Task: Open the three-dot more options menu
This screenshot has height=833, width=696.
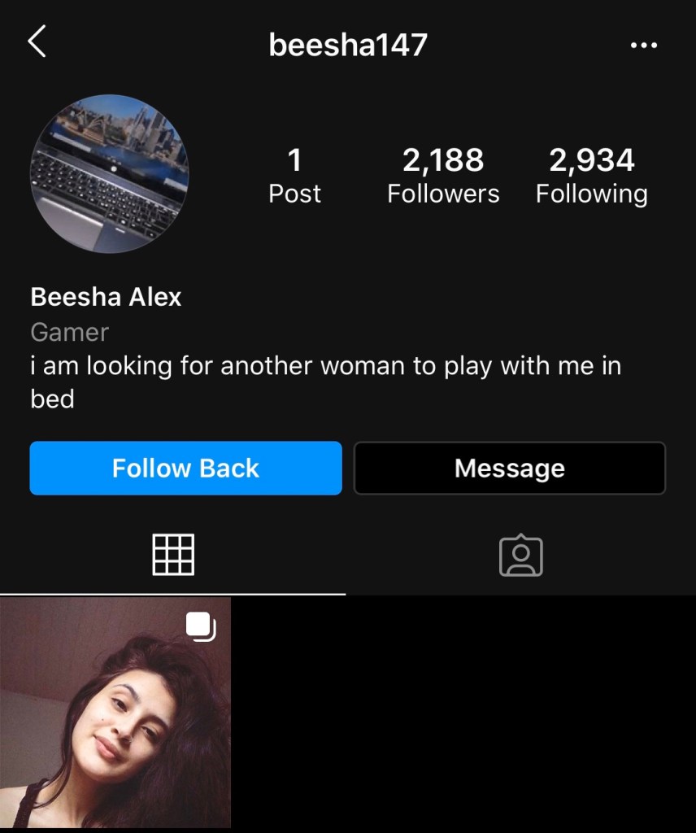Action: (x=643, y=46)
